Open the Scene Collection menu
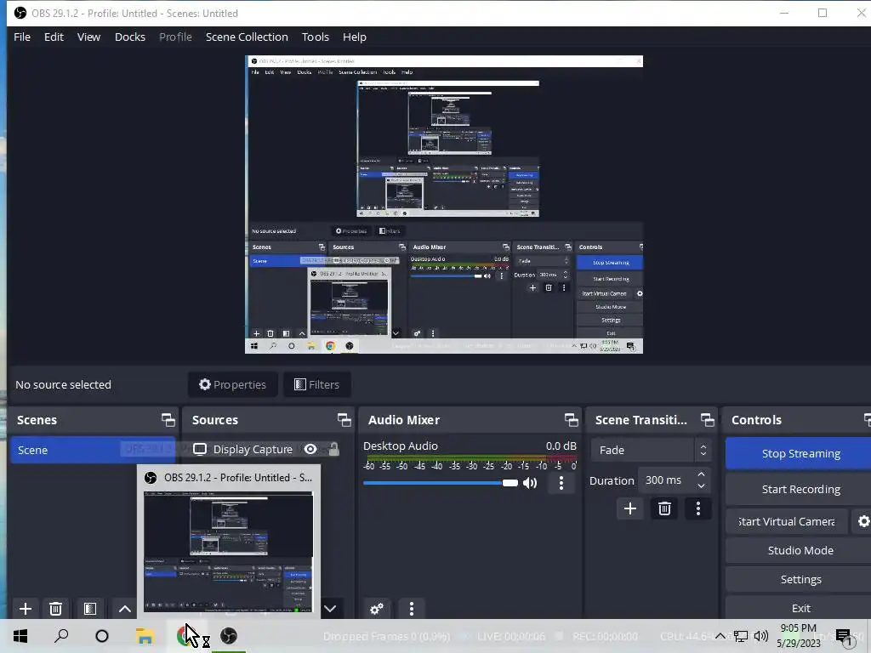The image size is (871, 653). click(x=247, y=37)
